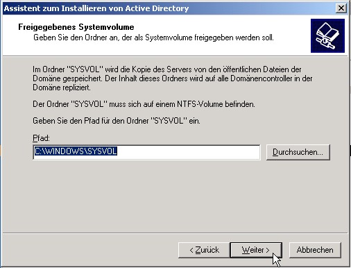Click the separator line above navigation buttons

pyautogui.click(x=175, y=233)
